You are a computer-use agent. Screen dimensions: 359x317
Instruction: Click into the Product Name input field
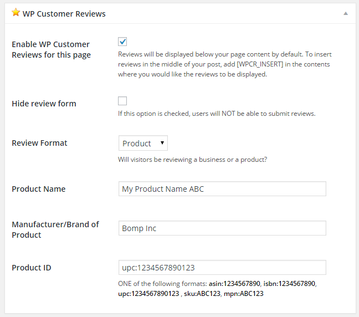point(222,189)
